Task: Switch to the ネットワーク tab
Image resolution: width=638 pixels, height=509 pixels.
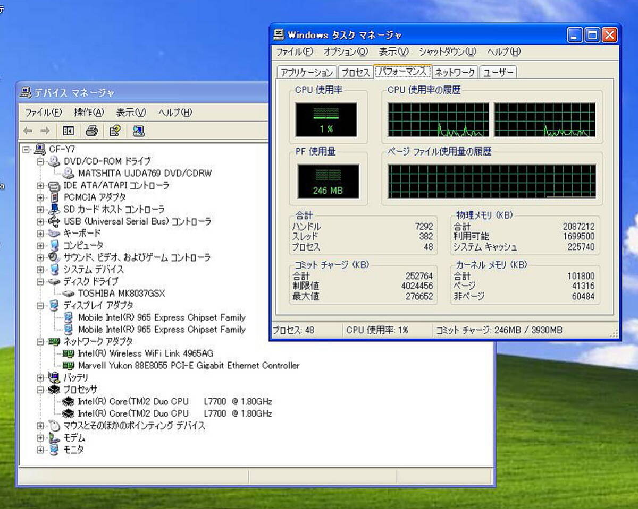Action: 455,73
